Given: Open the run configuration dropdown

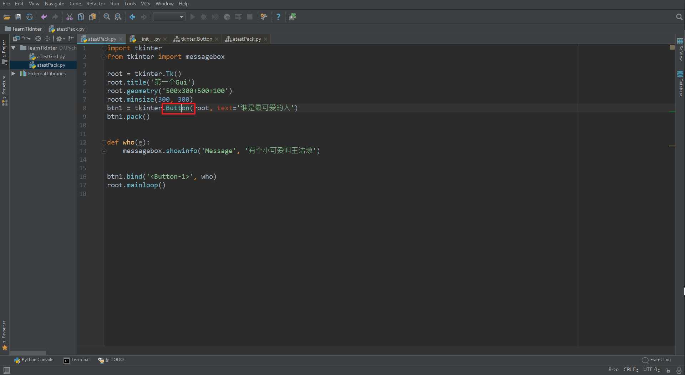Looking at the screenshot, I should click(x=169, y=17).
